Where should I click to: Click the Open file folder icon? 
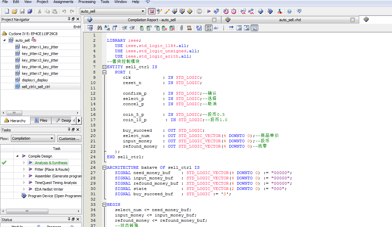point(14,11)
